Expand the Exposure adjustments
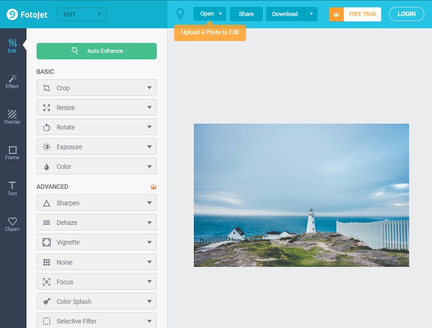Image resolution: width=432 pixels, height=328 pixels. pos(97,147)
